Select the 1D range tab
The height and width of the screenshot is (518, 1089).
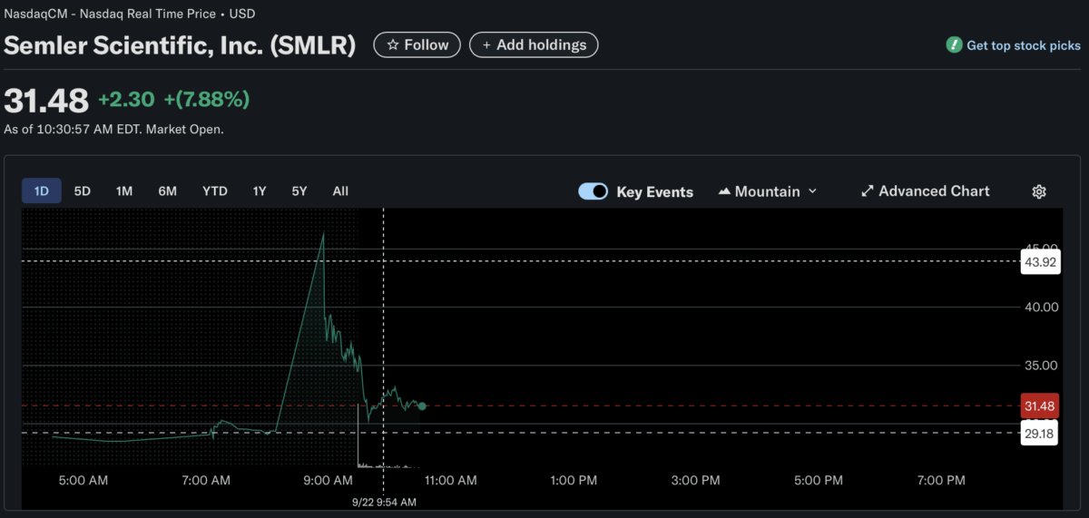pyautogui.click(x=42, y=191)
